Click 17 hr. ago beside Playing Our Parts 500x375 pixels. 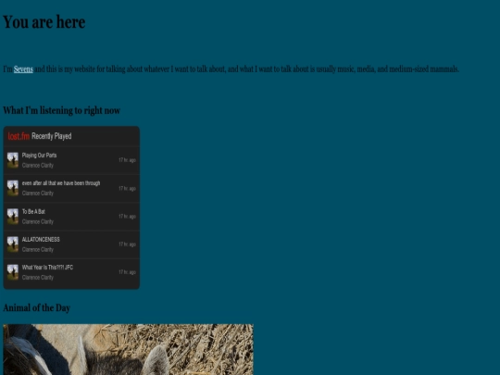pos(127,160)
